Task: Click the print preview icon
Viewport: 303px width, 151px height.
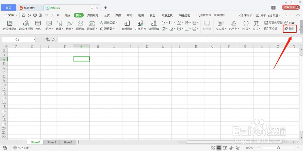Action: pos(41,15)
